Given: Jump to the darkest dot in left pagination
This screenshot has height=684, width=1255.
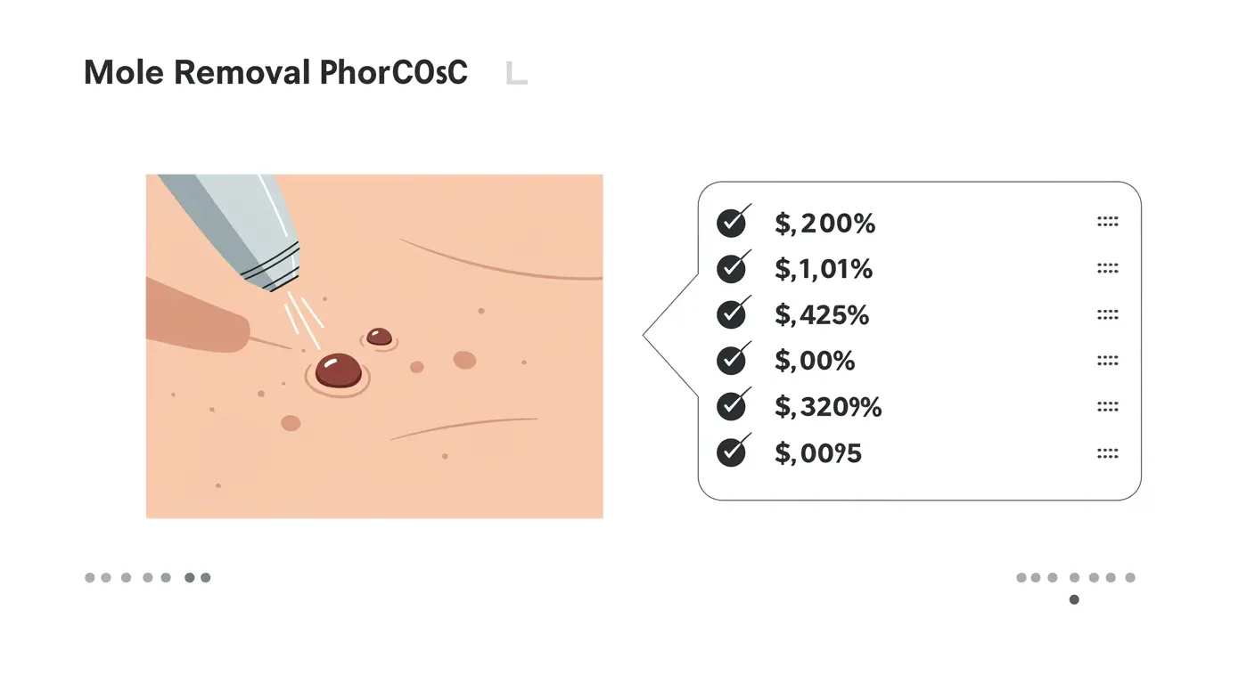Looking at the screenshot, I should click(x=189, y=577).
